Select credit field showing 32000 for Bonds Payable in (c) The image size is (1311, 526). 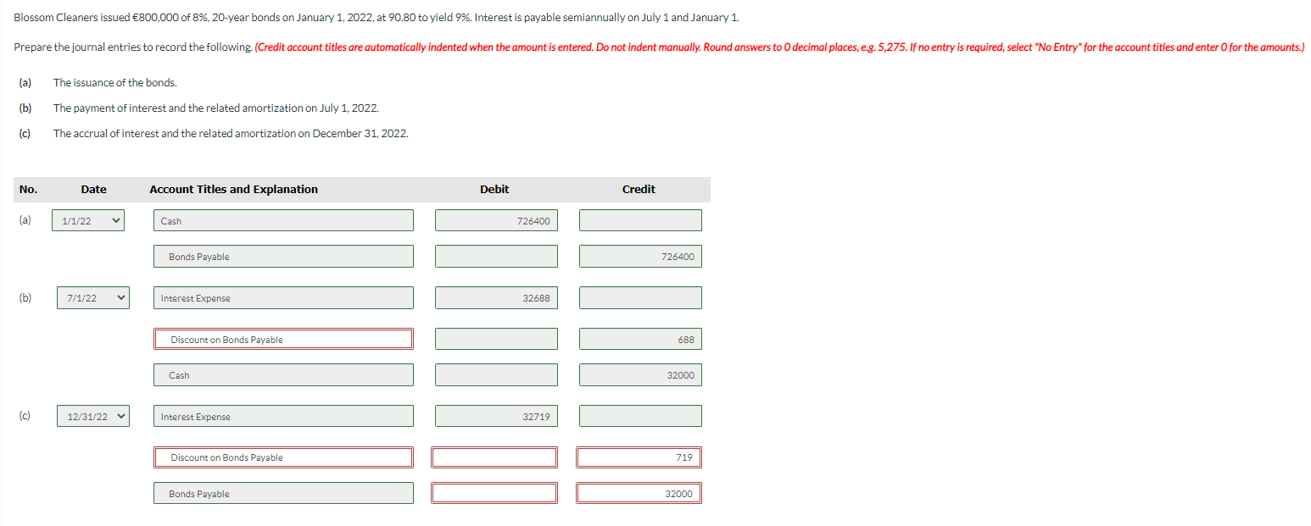click(x=640, y=494)
